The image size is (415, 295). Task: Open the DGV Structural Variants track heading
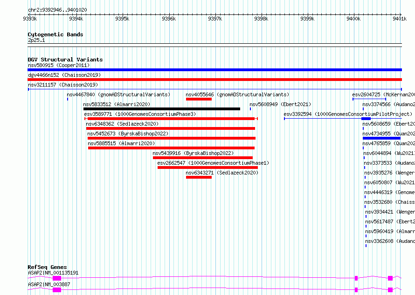(x=65, y=60)
